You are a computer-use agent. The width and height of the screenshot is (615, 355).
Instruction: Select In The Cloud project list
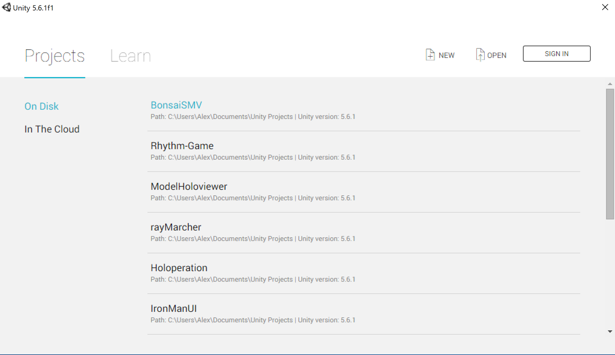pos(52,129)
